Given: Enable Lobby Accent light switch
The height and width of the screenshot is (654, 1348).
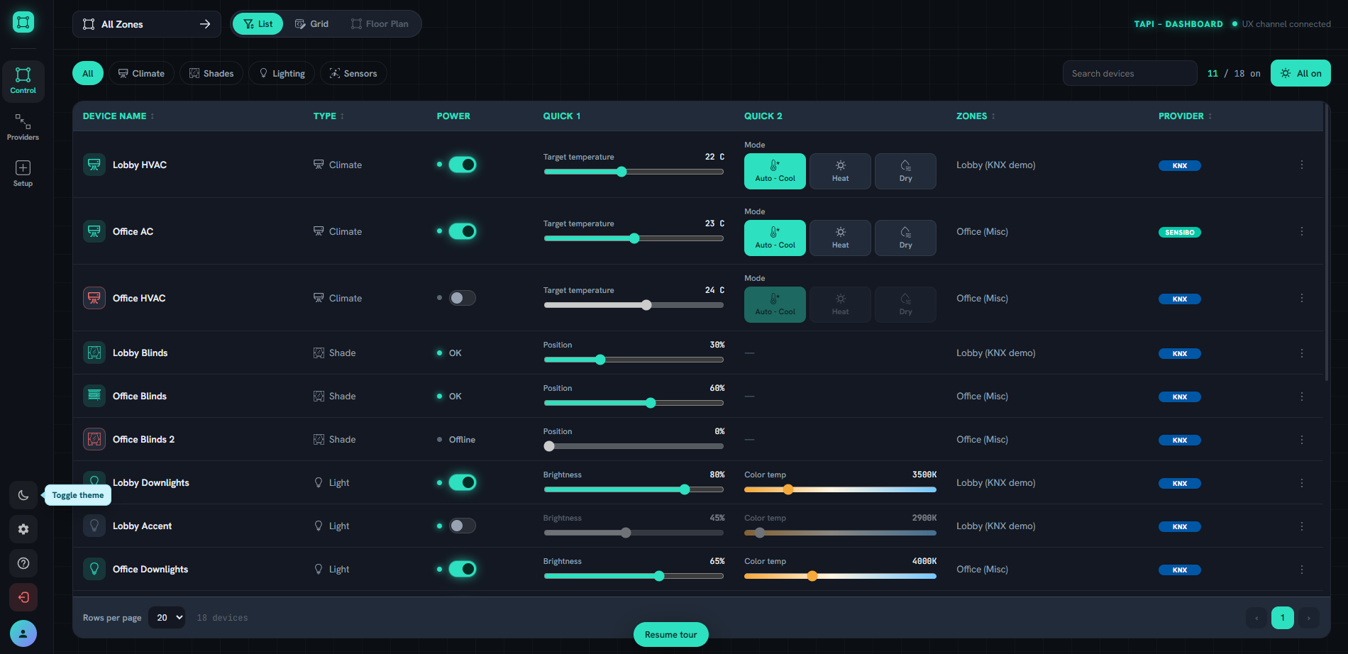Looking at the screenshot, I should pyautogui.click(x=463, y=526).
